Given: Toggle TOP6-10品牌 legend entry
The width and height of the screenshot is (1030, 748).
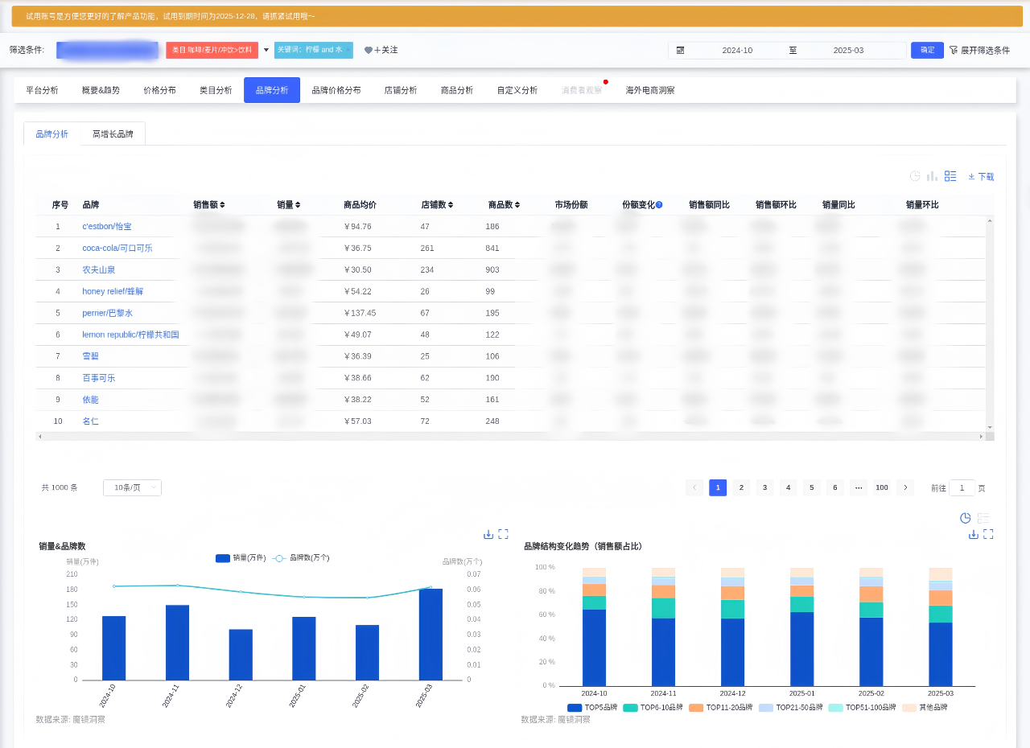Looking at the screenshot, I should click(653, 708).
